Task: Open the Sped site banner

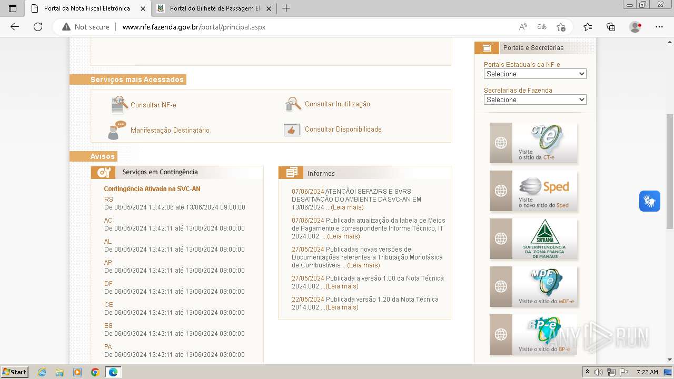Action: [x=533, y=191]
